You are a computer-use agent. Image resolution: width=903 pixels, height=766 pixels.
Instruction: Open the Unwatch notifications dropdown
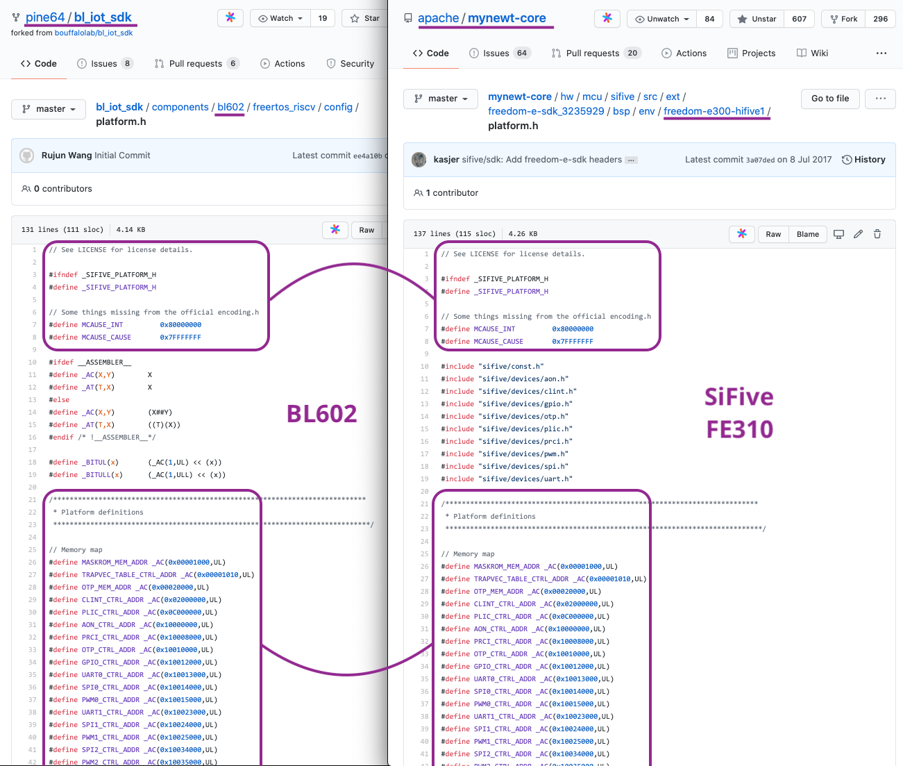click(x=661, y=19)
